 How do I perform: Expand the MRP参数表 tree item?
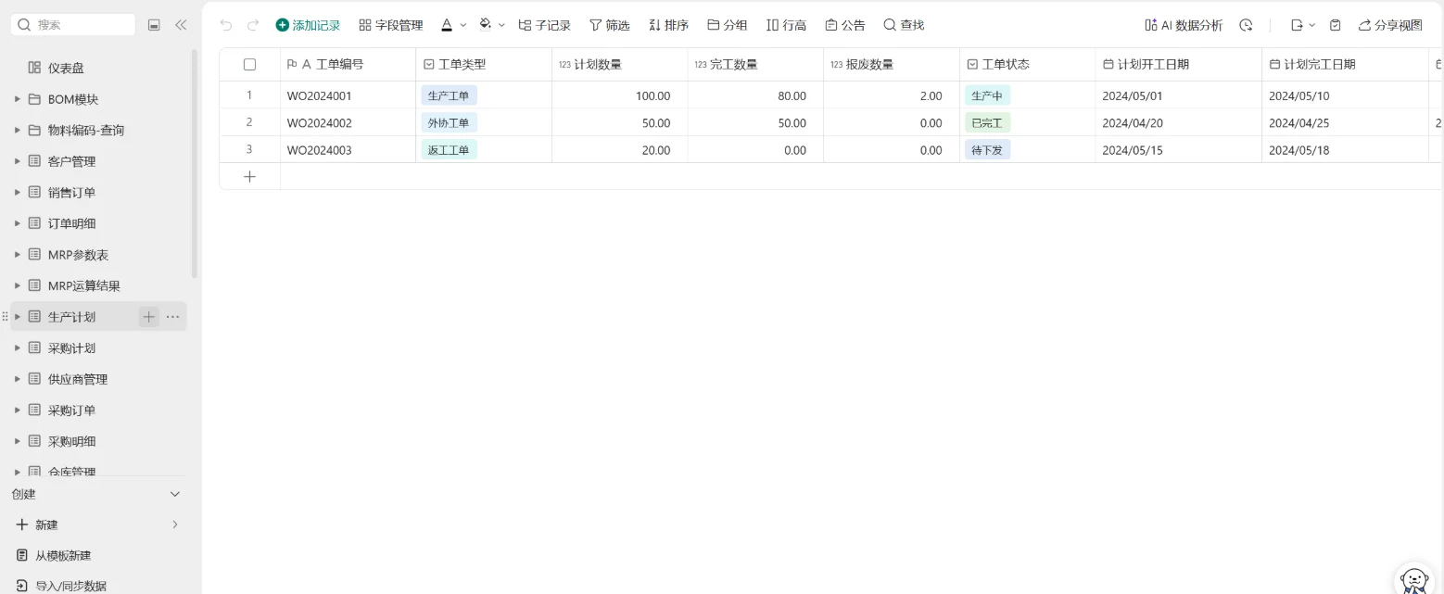pos(17,254)
